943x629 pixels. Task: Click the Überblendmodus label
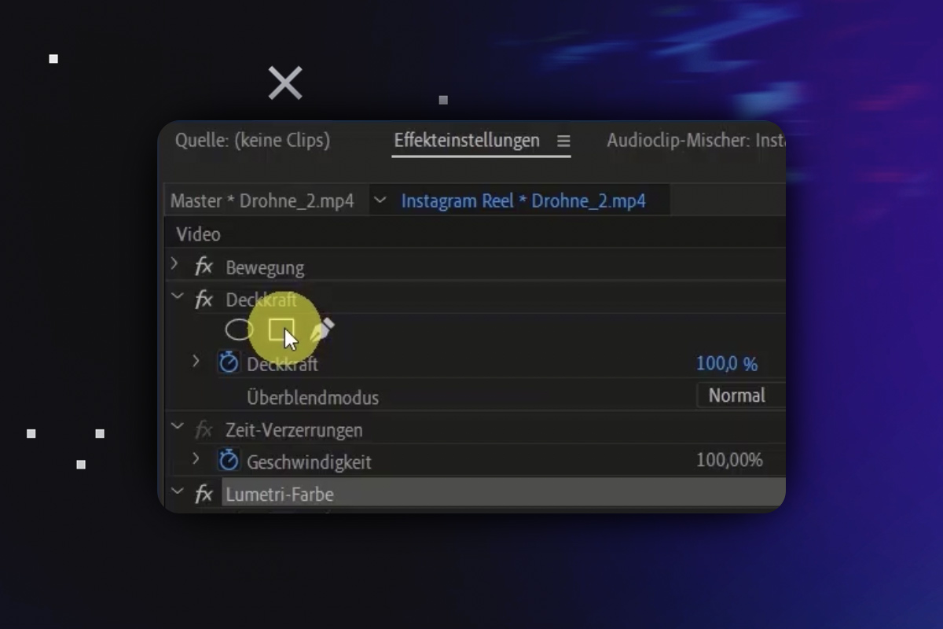(313, 397)
